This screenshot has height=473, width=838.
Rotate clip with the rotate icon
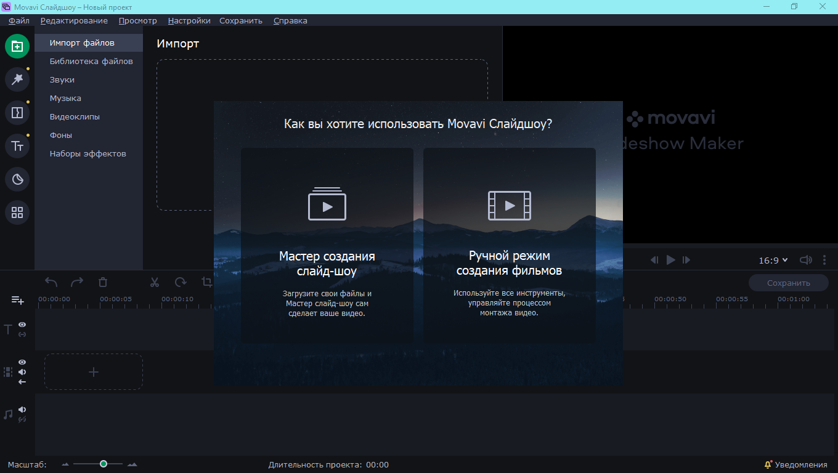tap(181, 282)
